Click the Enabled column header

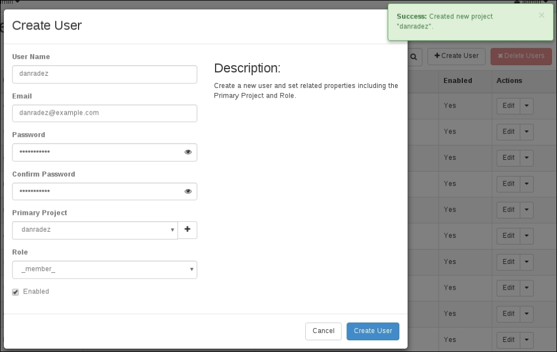(457, 81)
